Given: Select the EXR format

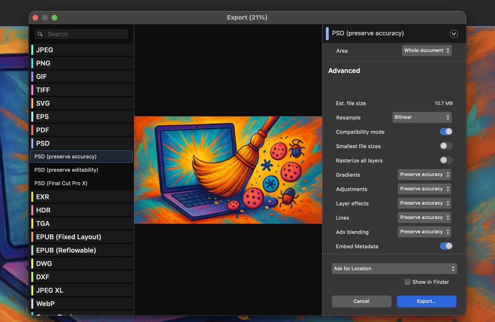Looking at the screenshot, I should click(82, 197).
